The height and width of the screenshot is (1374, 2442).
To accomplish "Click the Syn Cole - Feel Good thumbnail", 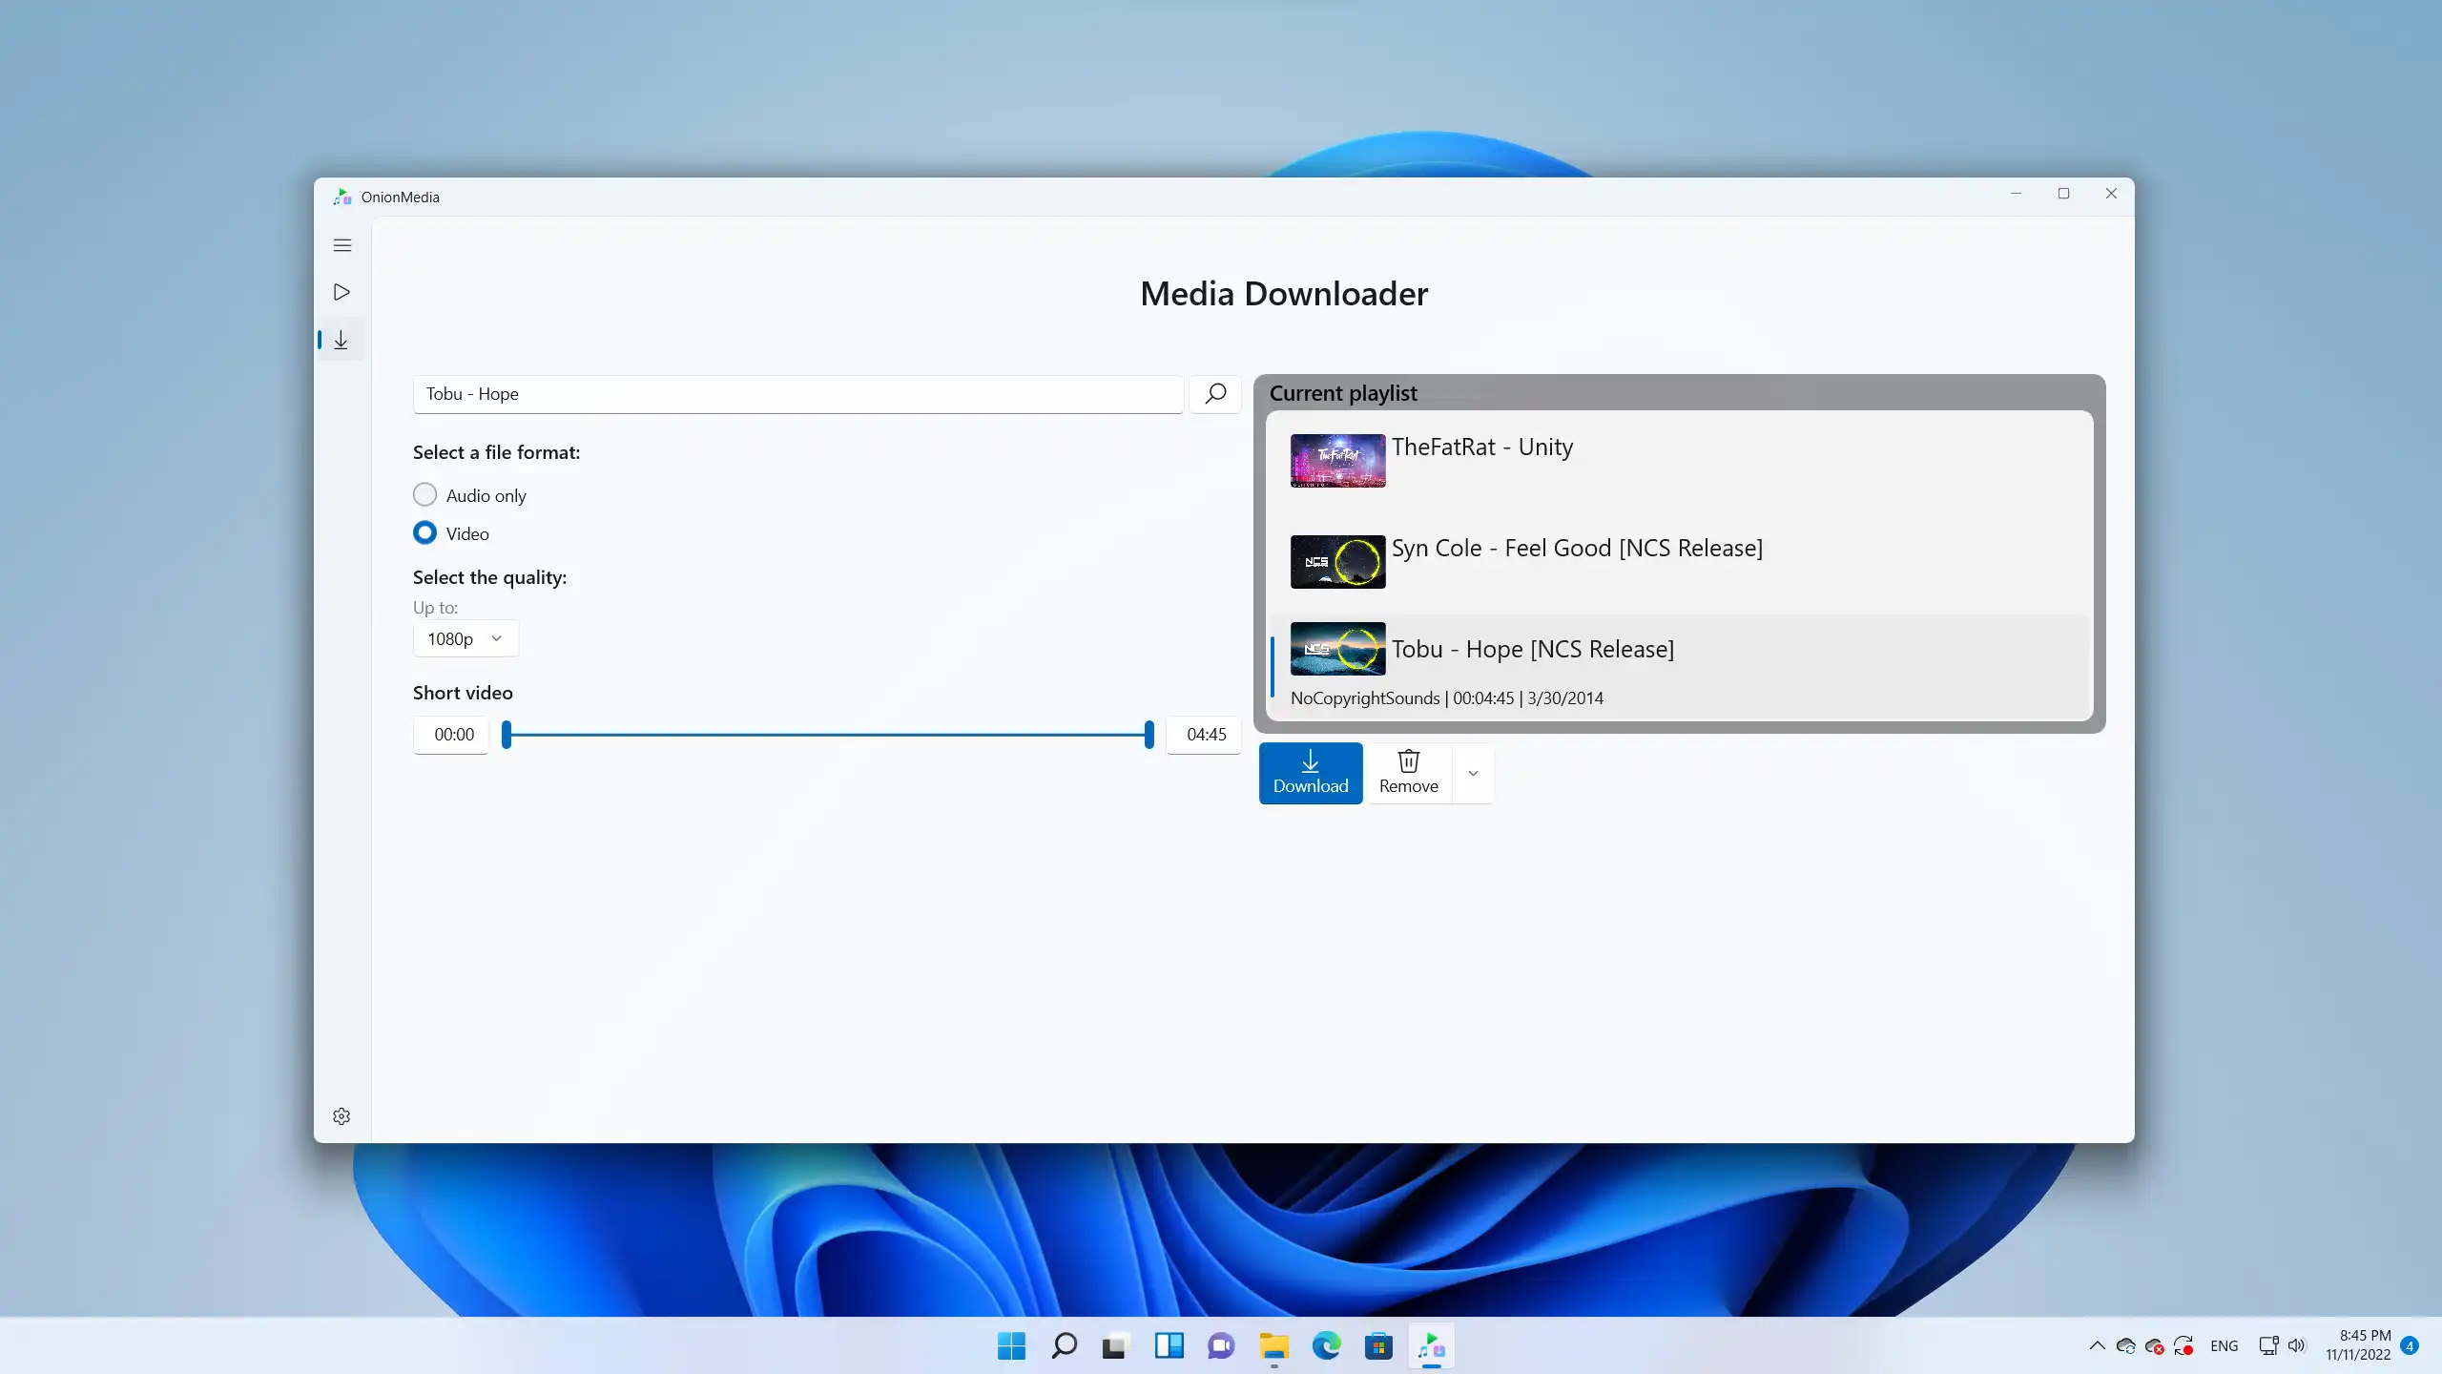I will point(1338,562).
